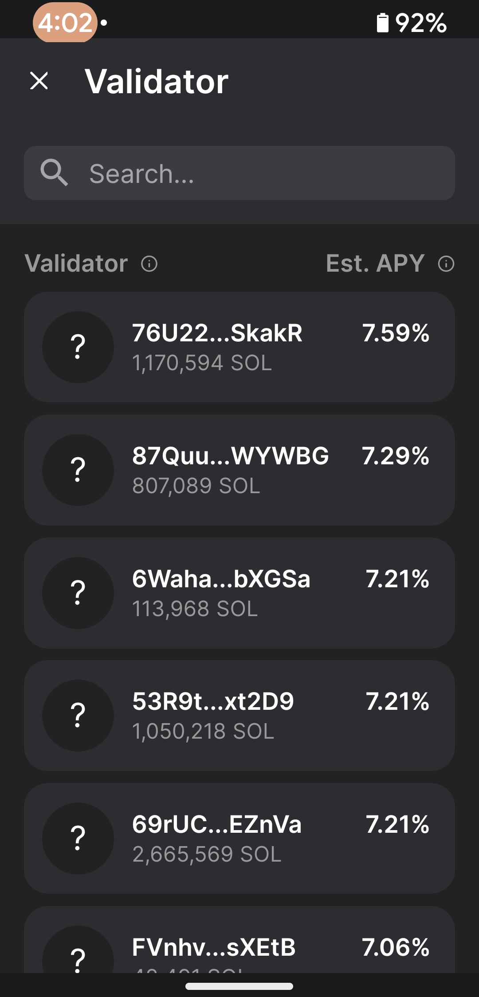Open the Est. APY info icon

tap(446, 264)
